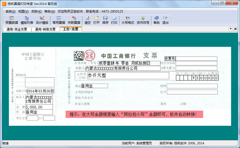The height and width of the screenshot is (148, 240).
Task: Click the 用途 purpose field 备用金
Action: (94, 86)
